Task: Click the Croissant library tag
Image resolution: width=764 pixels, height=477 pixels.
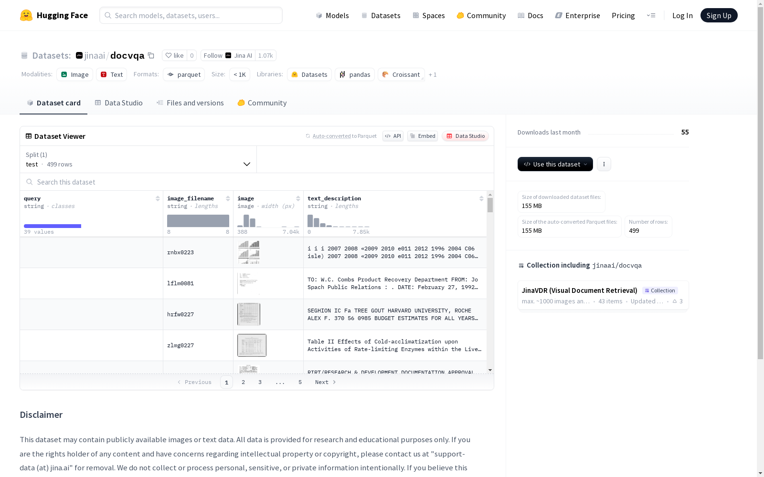Action: 401,74
